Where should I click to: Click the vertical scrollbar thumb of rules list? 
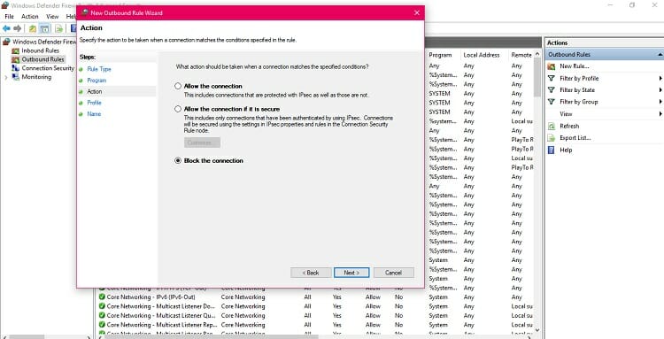(x=537, y=77)
